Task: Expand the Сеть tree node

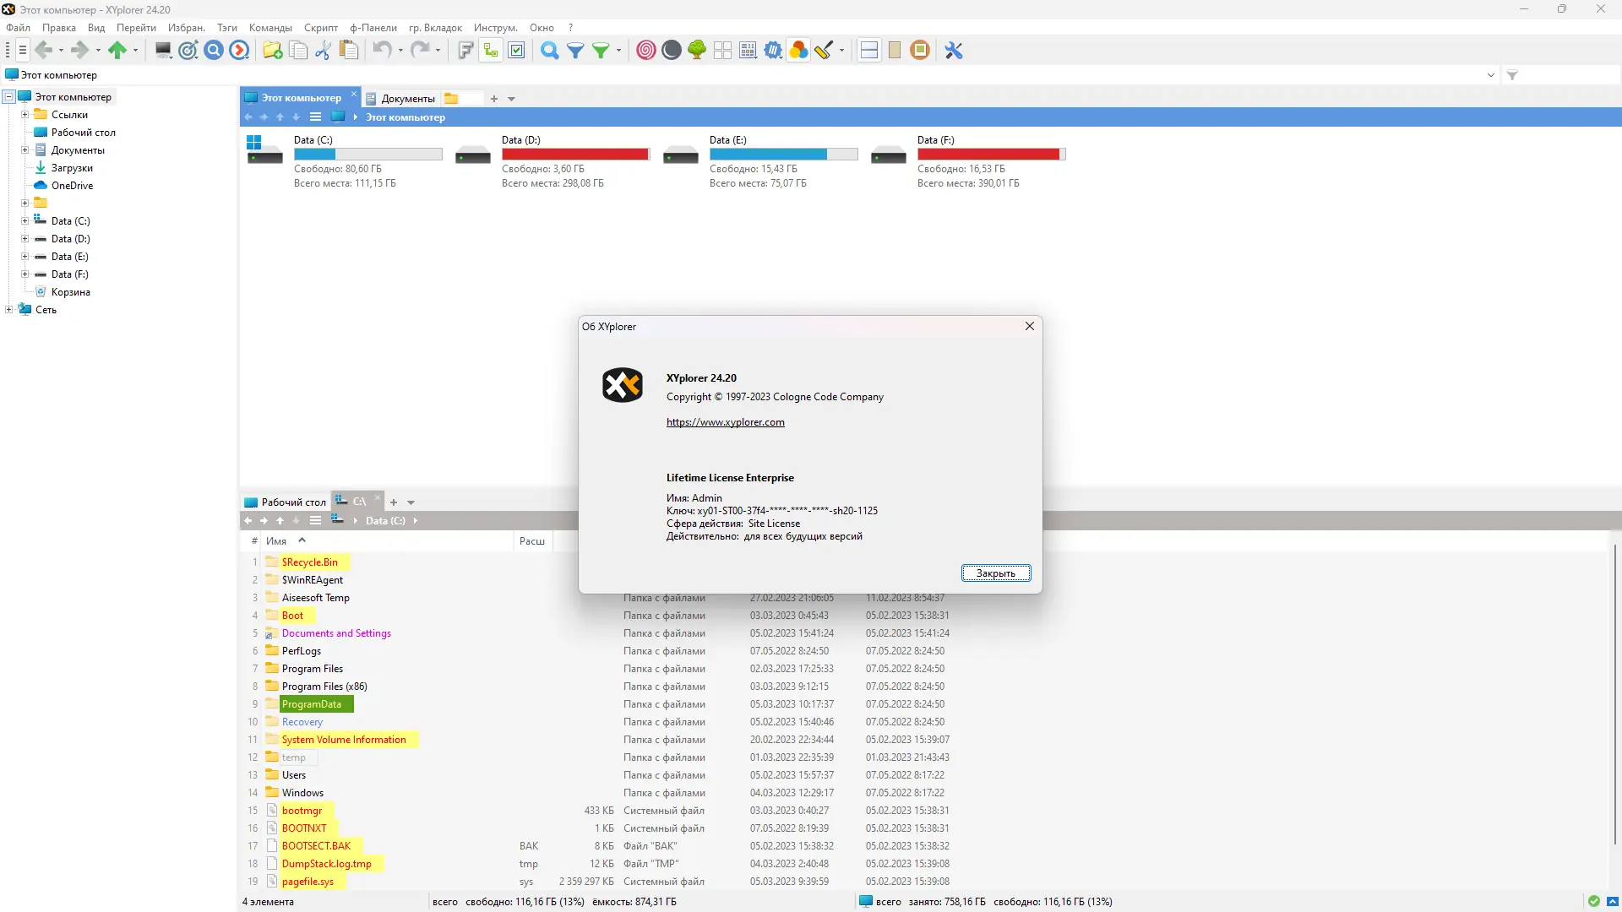Action: (8, 310)
